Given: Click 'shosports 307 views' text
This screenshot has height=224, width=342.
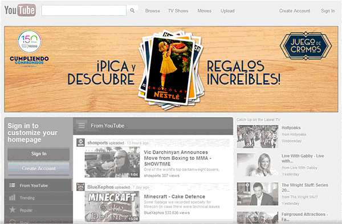Looking at the screenshot, I should coord(161,176).
